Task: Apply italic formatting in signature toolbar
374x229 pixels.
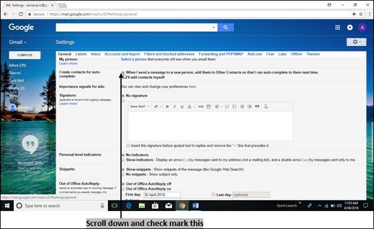Action: (175, 106)
